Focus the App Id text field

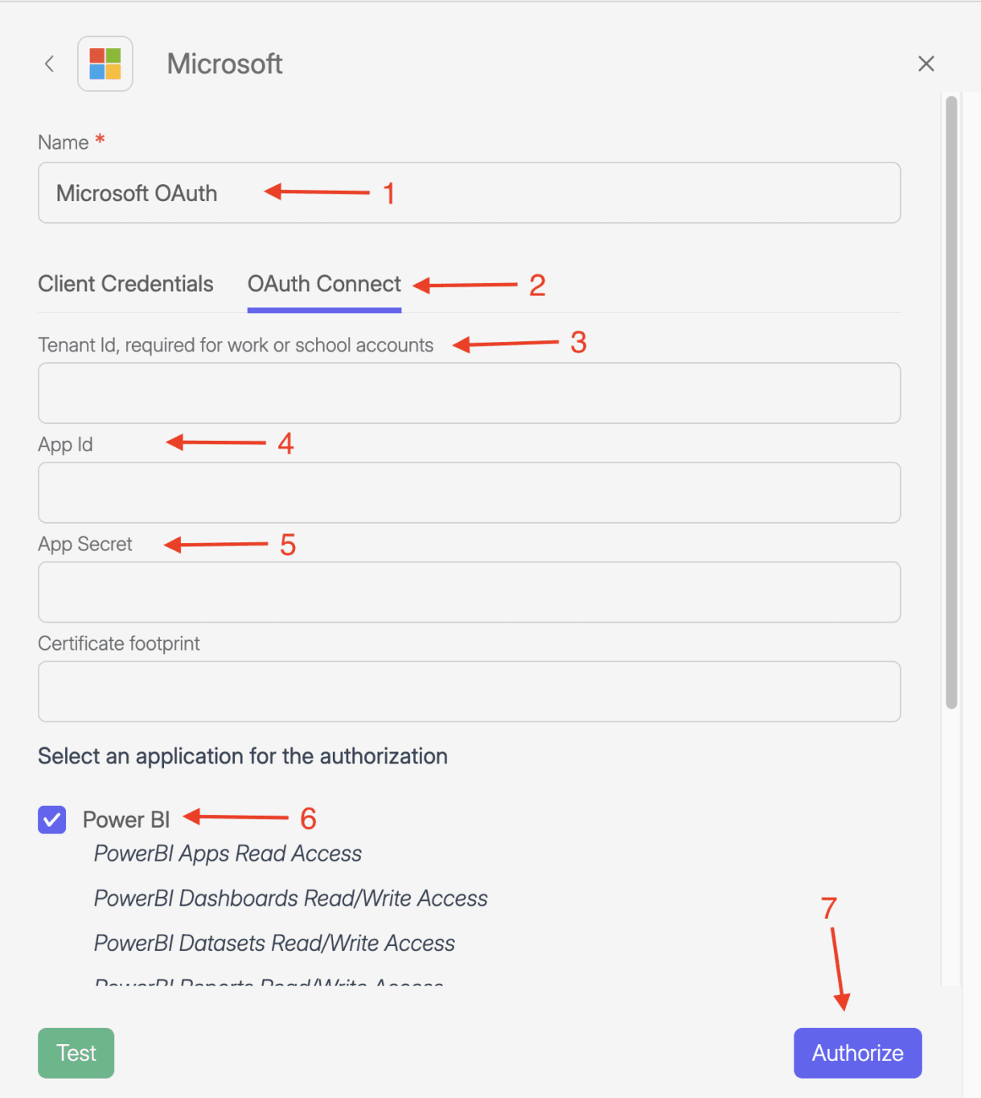[468, 493]
